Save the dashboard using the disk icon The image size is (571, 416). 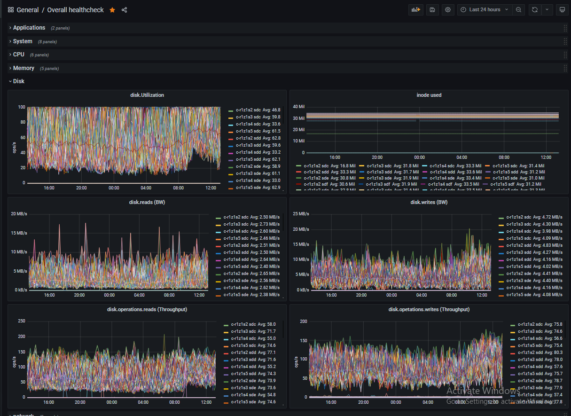coord(432,10)
